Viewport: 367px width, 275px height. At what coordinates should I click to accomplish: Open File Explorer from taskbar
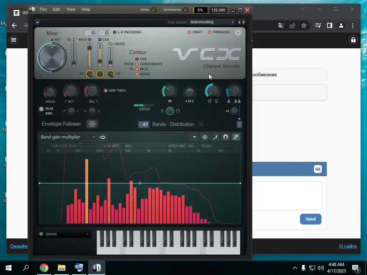(x=61, y=267)
